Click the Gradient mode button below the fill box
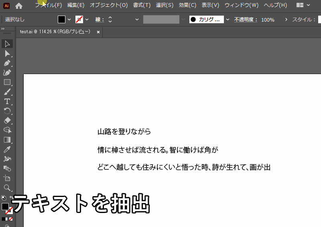Image resolution: width=321 pixels, height=227 pixels. 7,219
